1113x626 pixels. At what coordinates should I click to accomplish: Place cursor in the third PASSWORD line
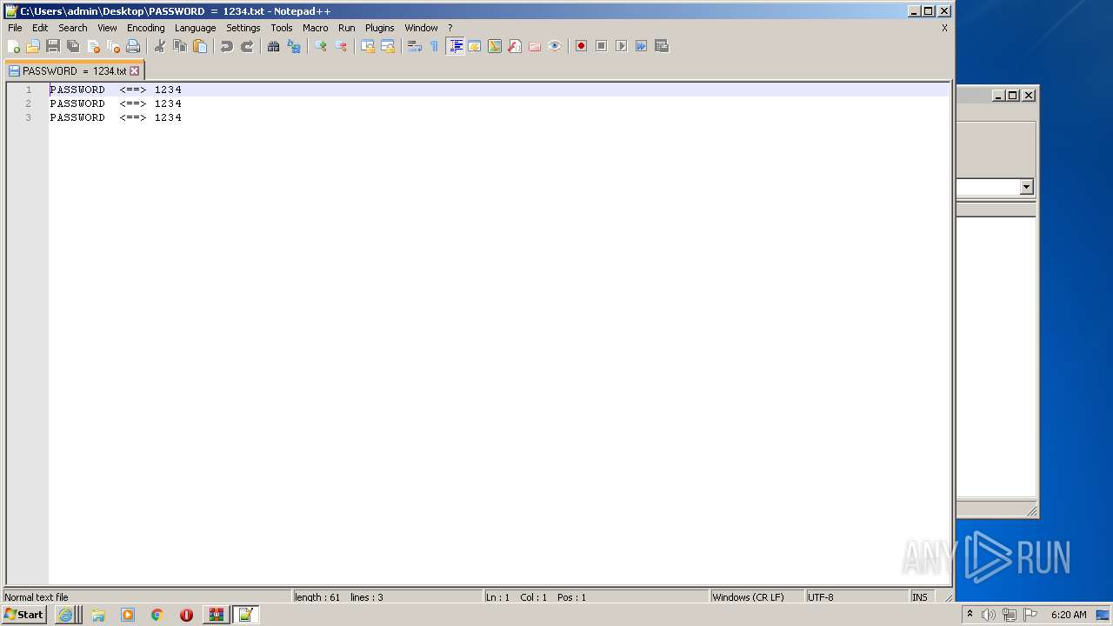coord(116,117)
